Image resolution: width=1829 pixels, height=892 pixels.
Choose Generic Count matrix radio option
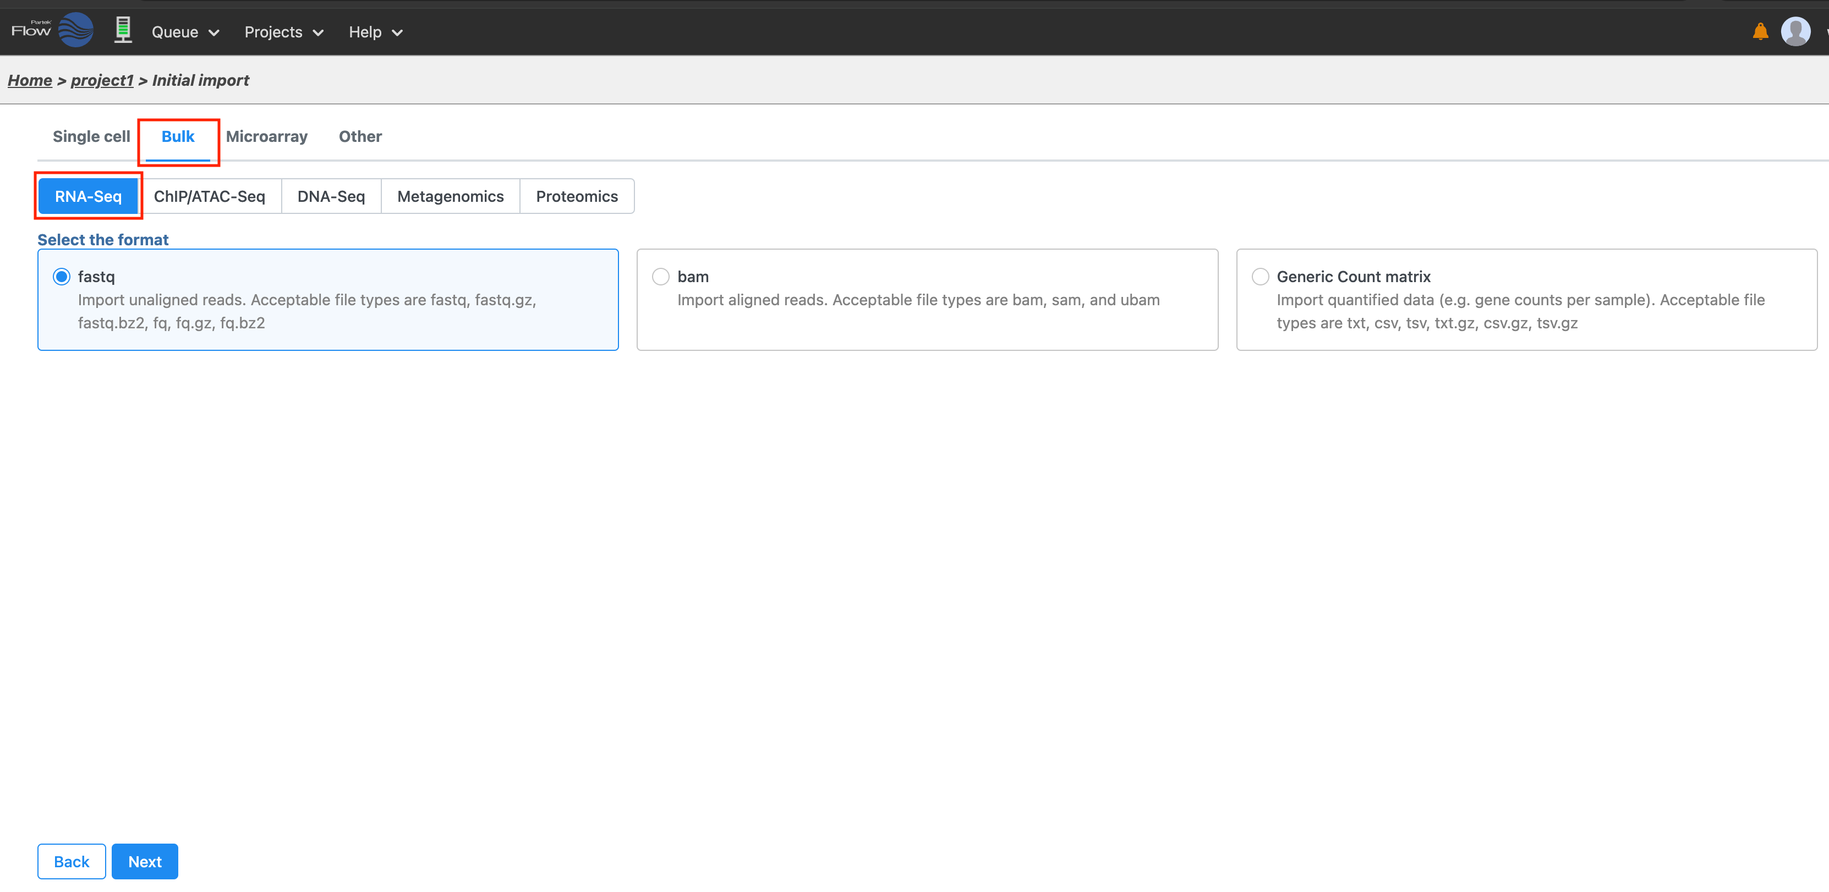click(1260, 277)
